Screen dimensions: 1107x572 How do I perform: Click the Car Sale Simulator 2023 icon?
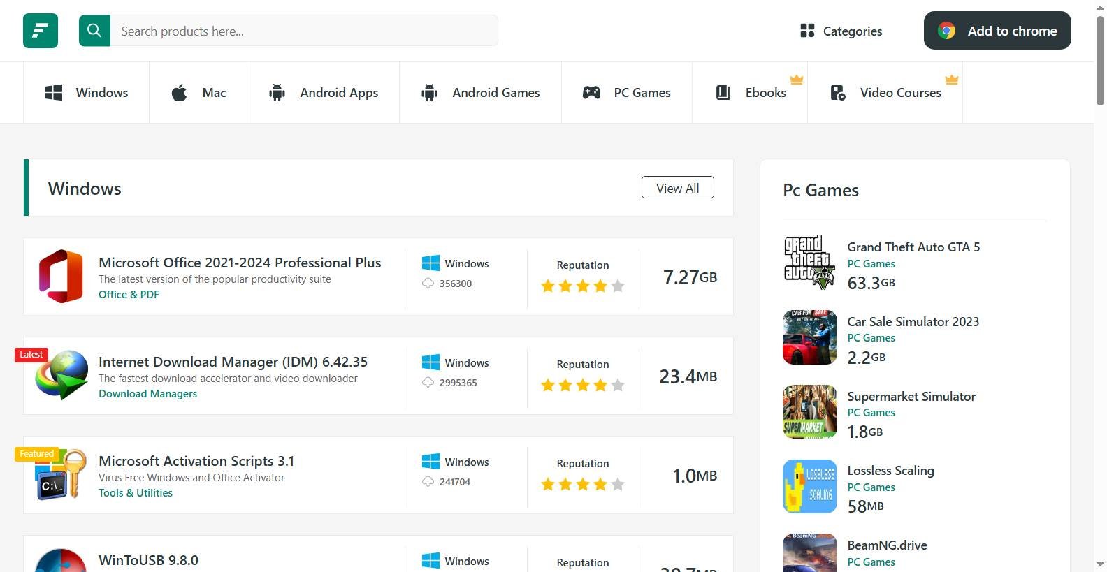[809, 337]
